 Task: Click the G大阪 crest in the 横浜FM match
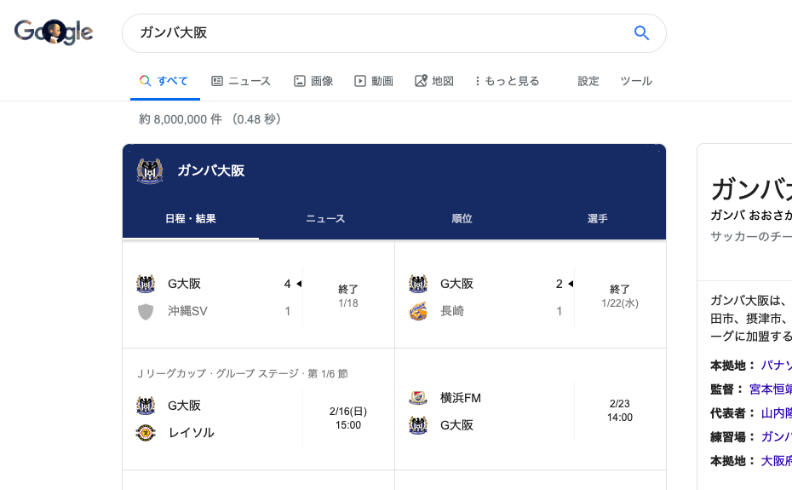pos(418,425)
